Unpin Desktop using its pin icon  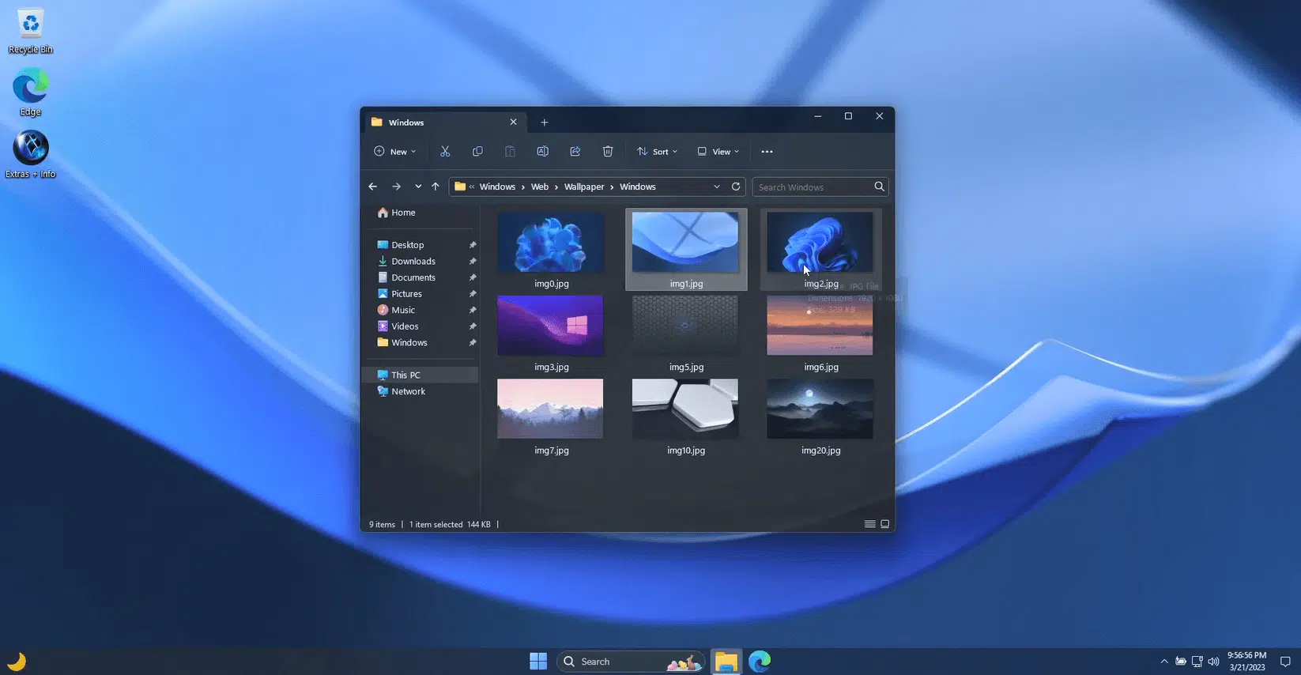(x=473, y=245)
